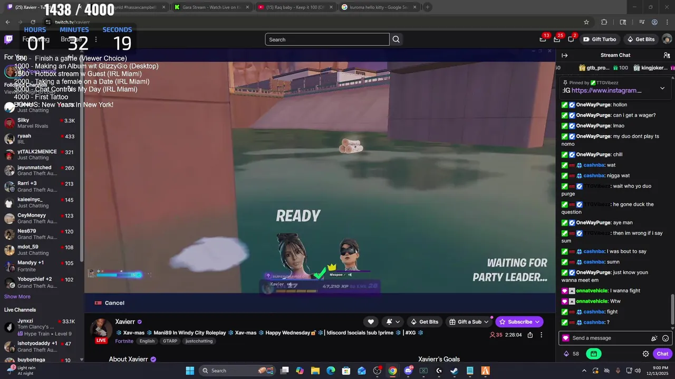Open ryaah IRL channel in sidebar

tap(40, 139)
